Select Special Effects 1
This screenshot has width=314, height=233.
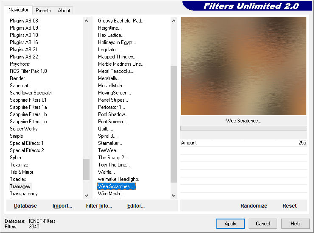(x=27, y=143)
